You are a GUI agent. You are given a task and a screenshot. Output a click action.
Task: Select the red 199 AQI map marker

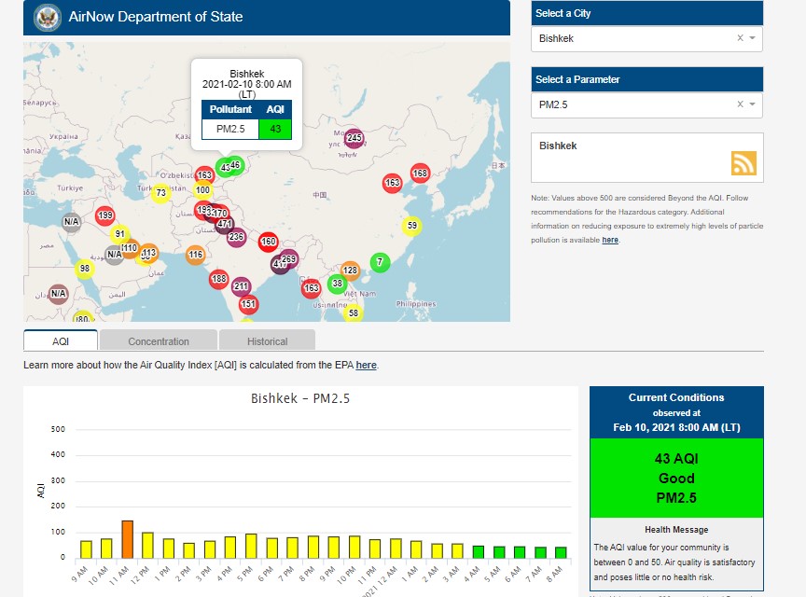coord(105,215)
